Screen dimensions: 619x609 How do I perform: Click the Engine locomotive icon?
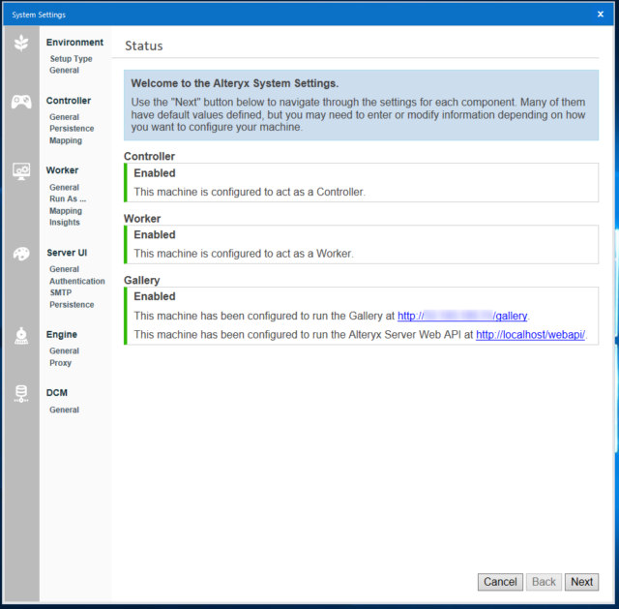tap(21, 336)
